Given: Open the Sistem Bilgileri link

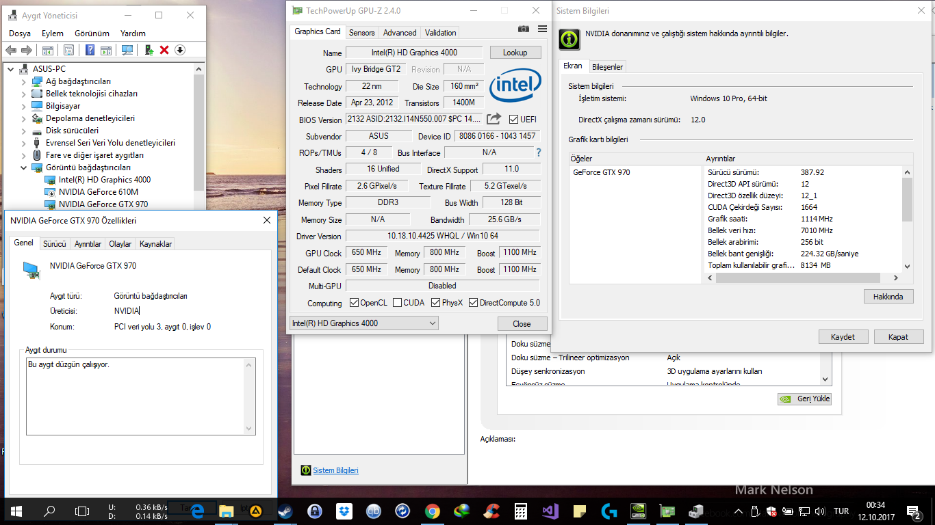Looking at the screenshot, I should pos(335,470).
